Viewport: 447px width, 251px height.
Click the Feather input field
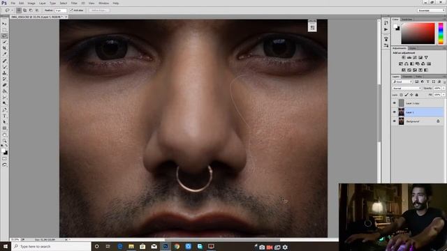(61, 10)
